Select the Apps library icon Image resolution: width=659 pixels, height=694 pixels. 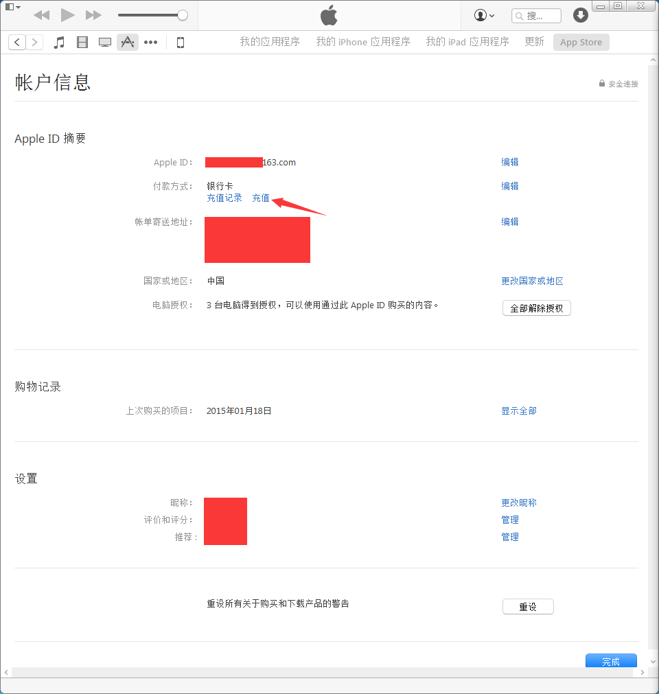(x=128, y=42)
